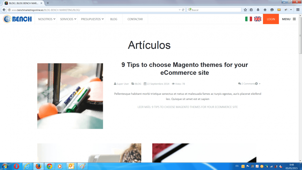Click the muted volume tray icon
302x170 pixels.
click(281, 166)
